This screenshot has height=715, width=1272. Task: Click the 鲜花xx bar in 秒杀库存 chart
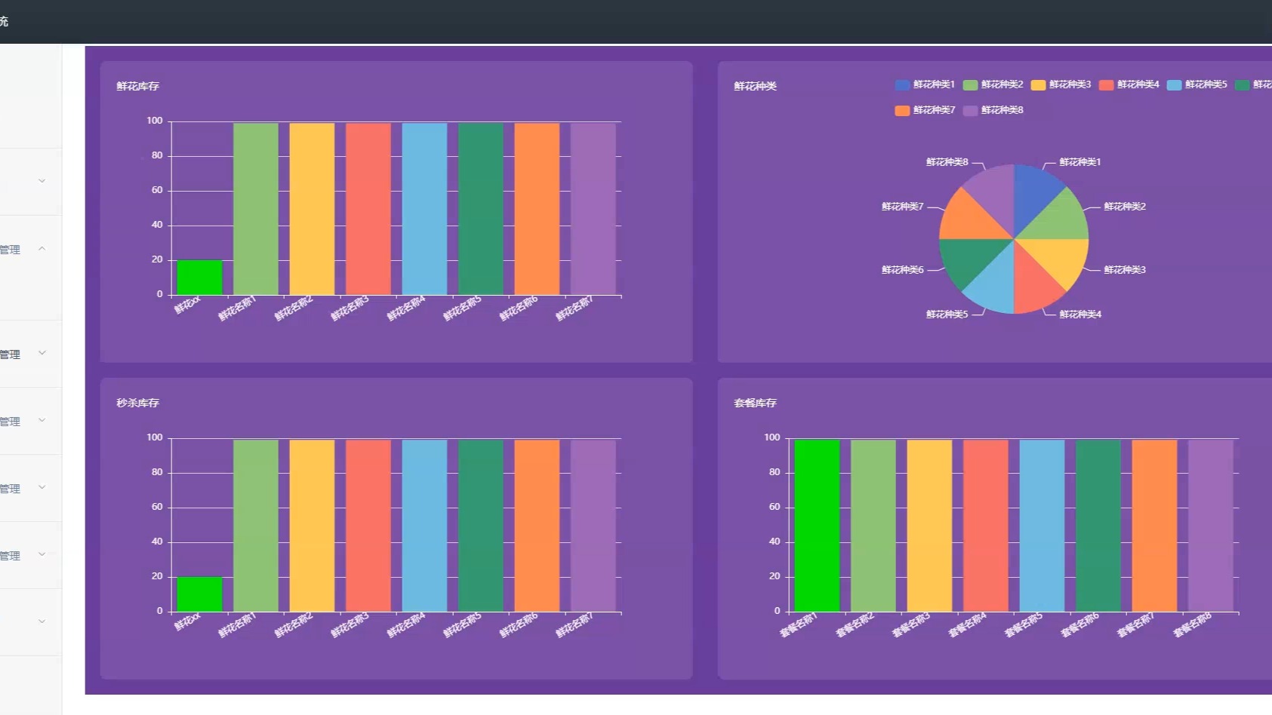tap(199, 594)
